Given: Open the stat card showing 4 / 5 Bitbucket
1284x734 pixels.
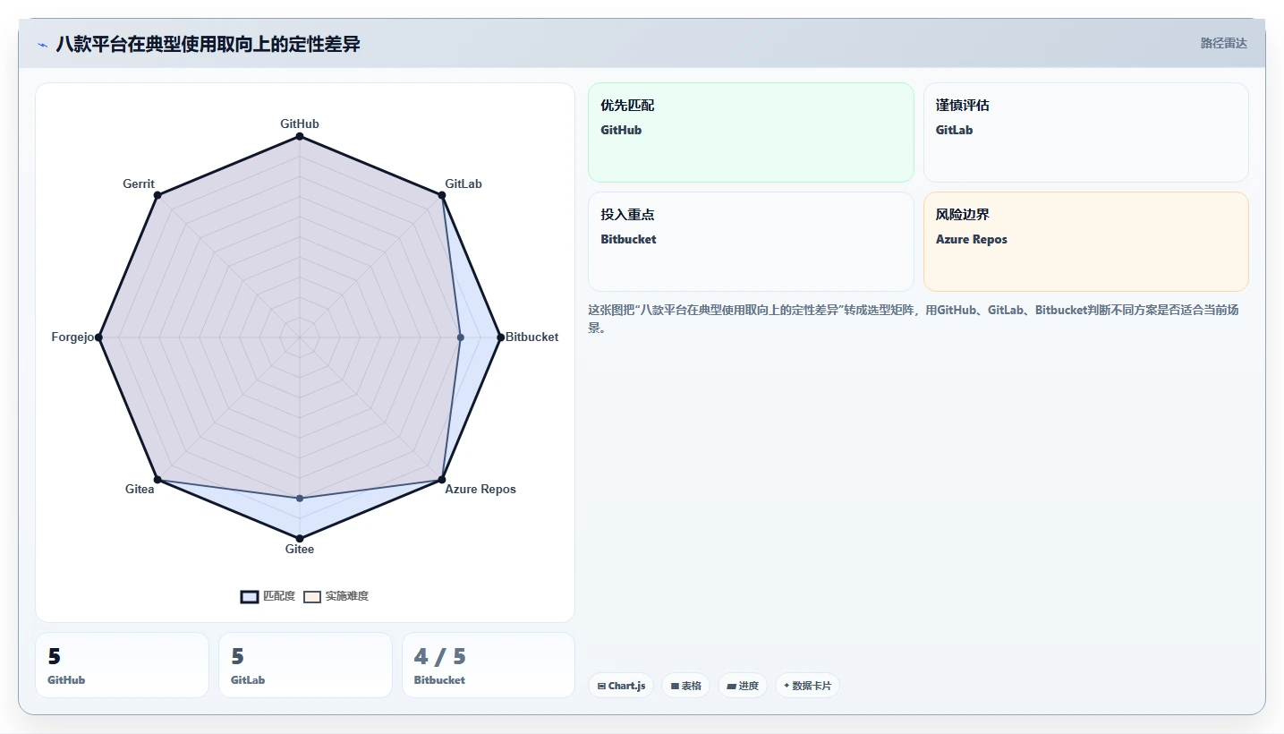Looking at the screenshot, I should (489, 665).
